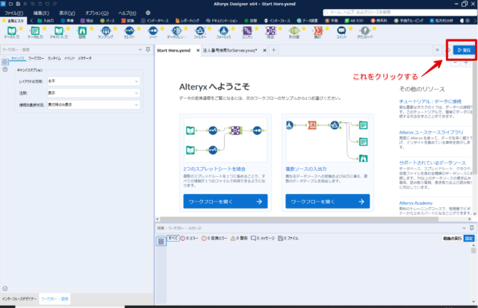Click the tool and help search field

tap(400, 13)
